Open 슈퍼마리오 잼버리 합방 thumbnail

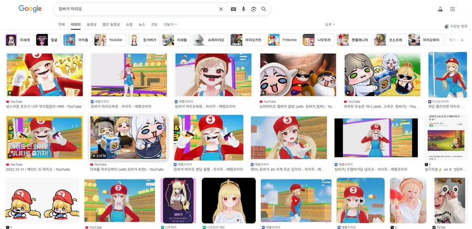(x=298, y=75)
